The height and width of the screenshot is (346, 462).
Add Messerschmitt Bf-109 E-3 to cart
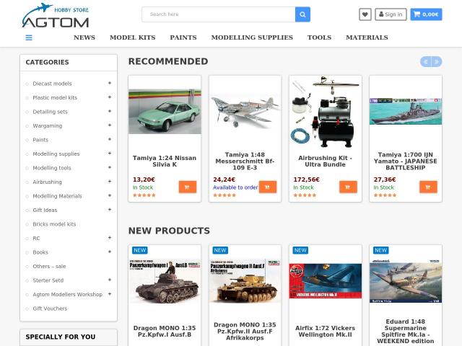(x=268, y=187)
